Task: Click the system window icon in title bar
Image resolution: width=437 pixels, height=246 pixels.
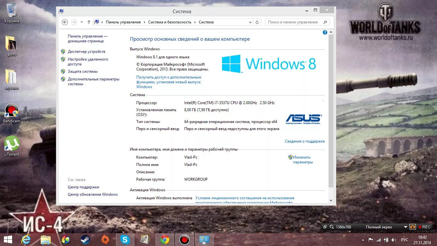Action: pos(61,11)
